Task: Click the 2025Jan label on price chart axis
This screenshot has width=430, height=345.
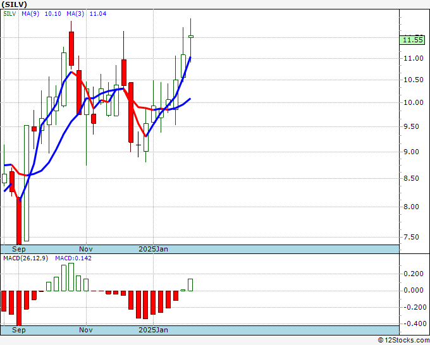Action: (x=153, y=249)
